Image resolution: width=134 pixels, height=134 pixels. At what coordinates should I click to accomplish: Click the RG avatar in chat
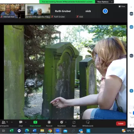[x=131, y=56]
